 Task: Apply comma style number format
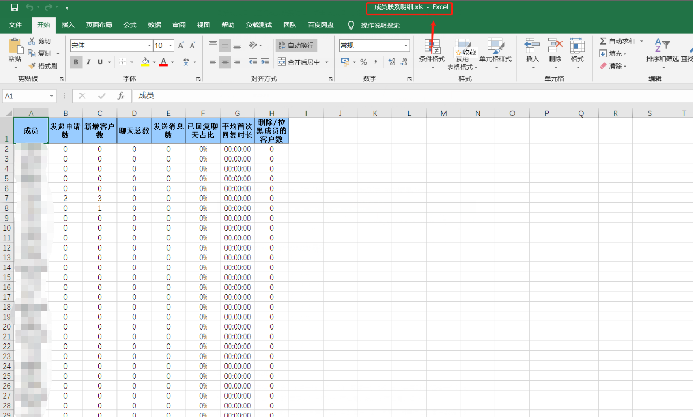tap(376, 62)
